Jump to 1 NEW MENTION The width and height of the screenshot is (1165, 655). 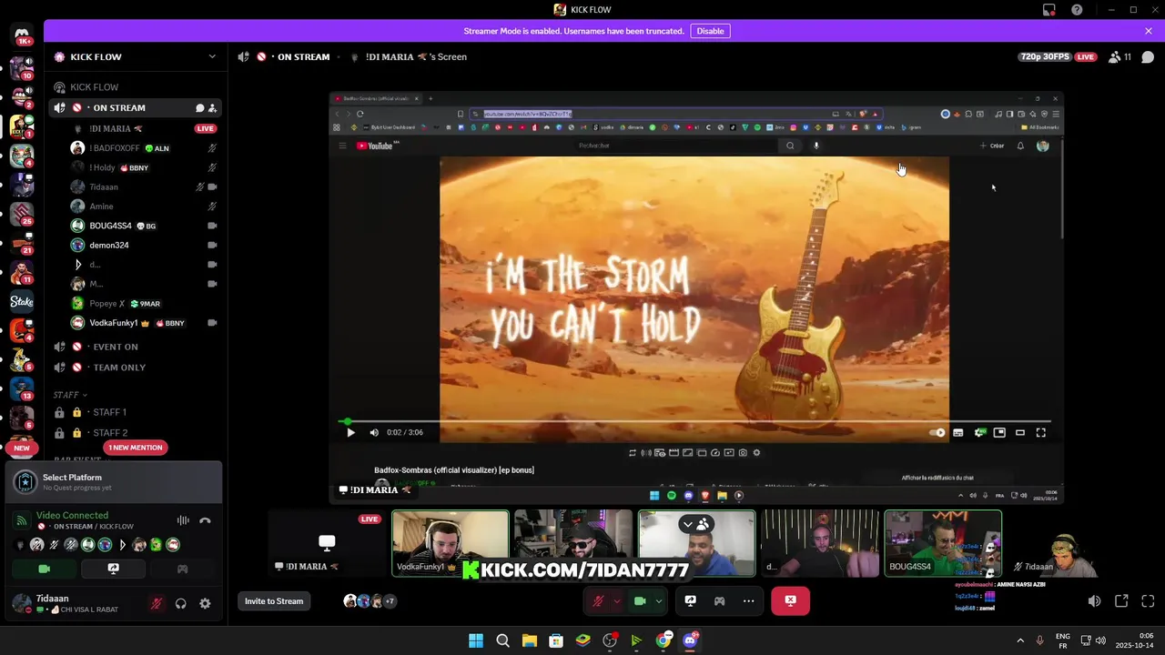136,448
